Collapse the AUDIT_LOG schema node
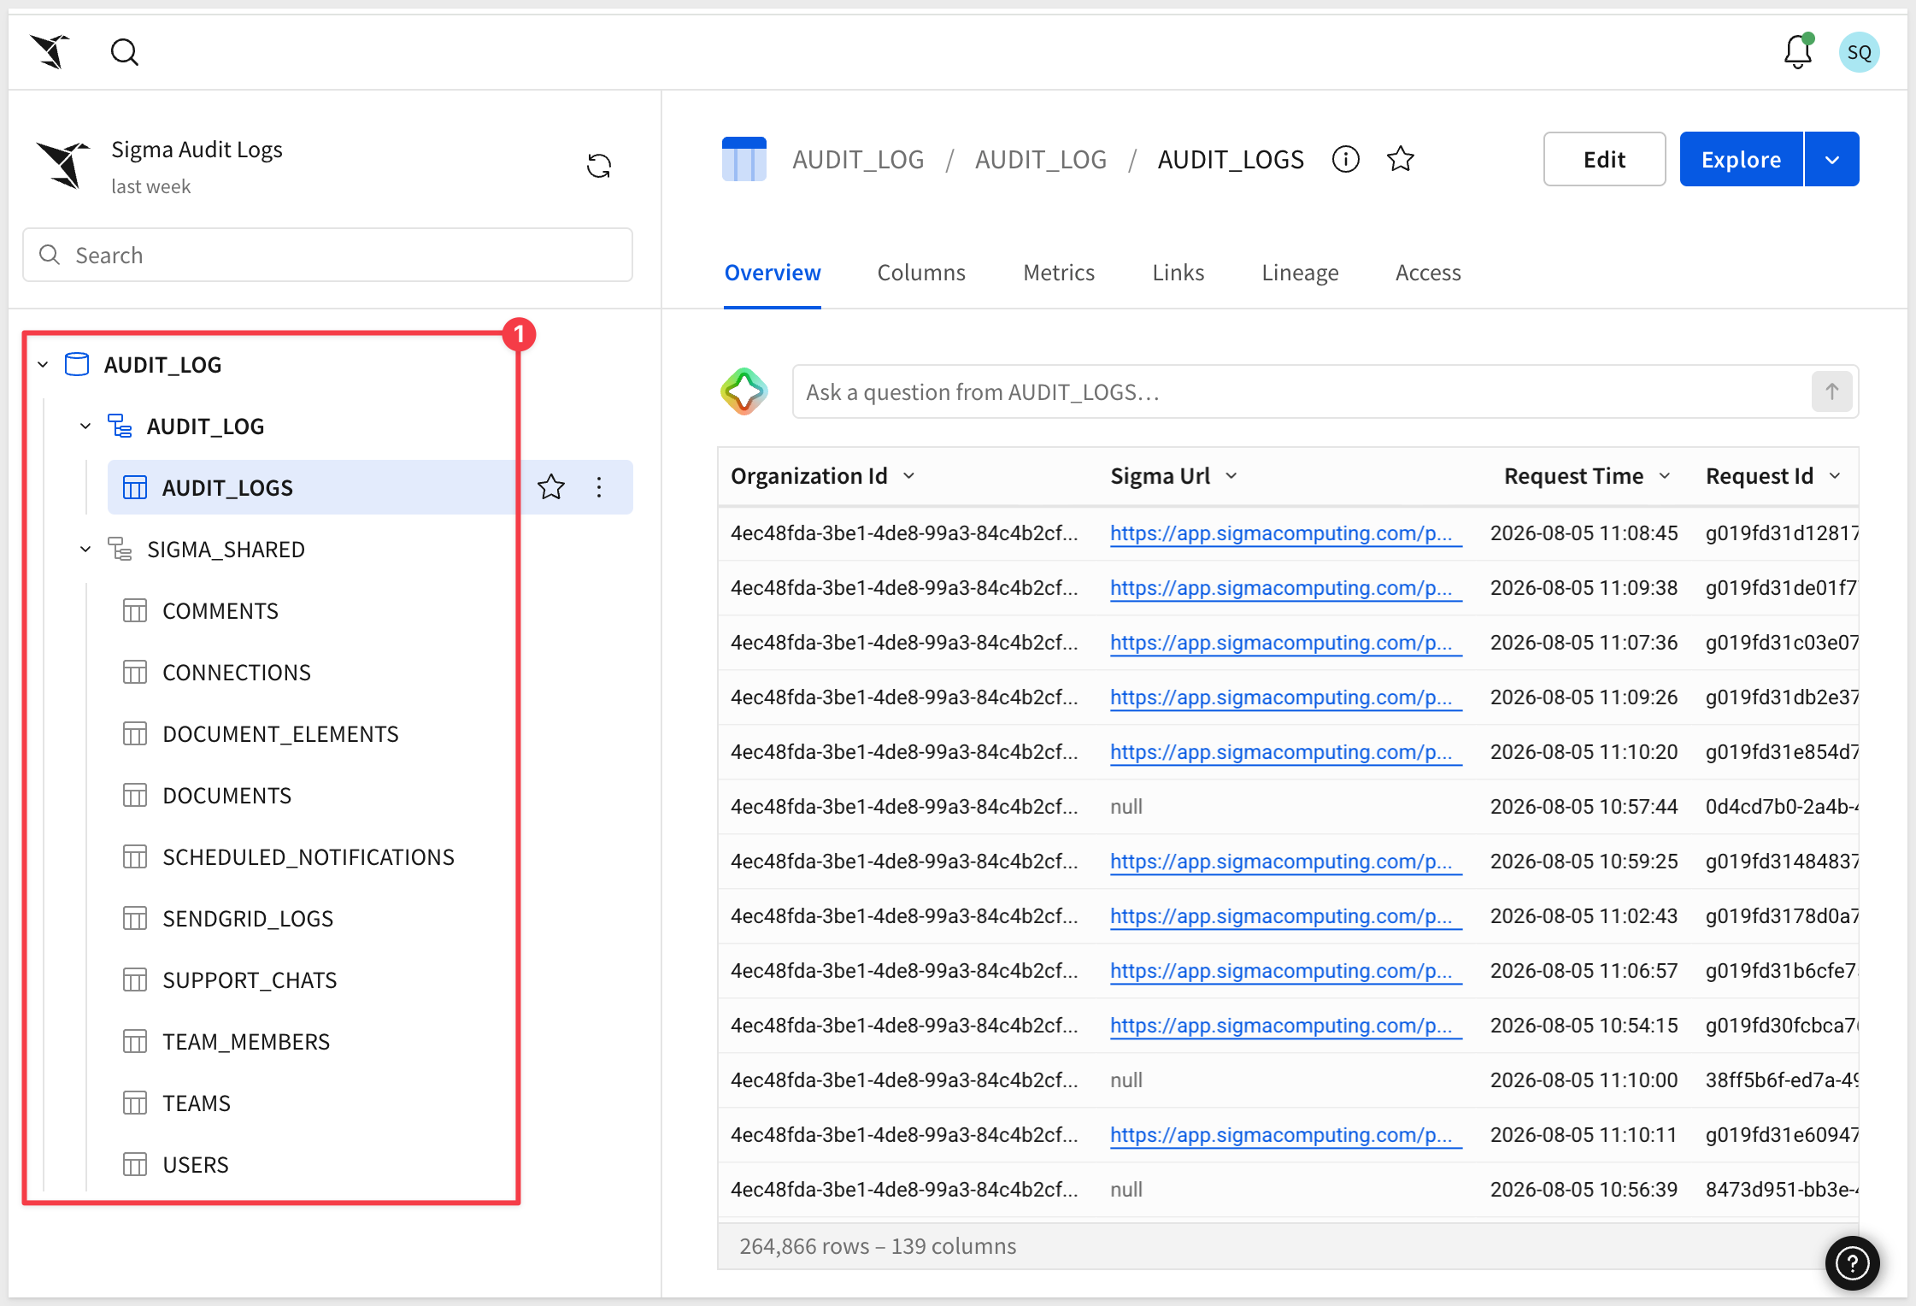 (85, 426)
